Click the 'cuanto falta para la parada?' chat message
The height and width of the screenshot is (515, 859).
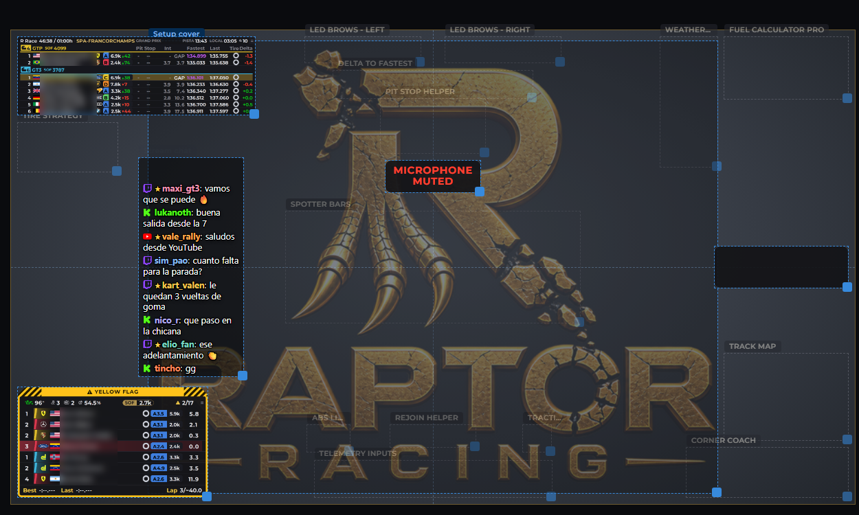(192, 266)
